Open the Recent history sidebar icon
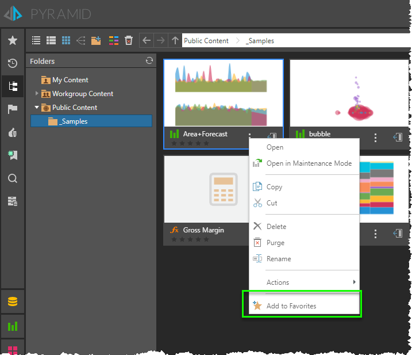The image size is (412, 355). [x=12, y=63]
